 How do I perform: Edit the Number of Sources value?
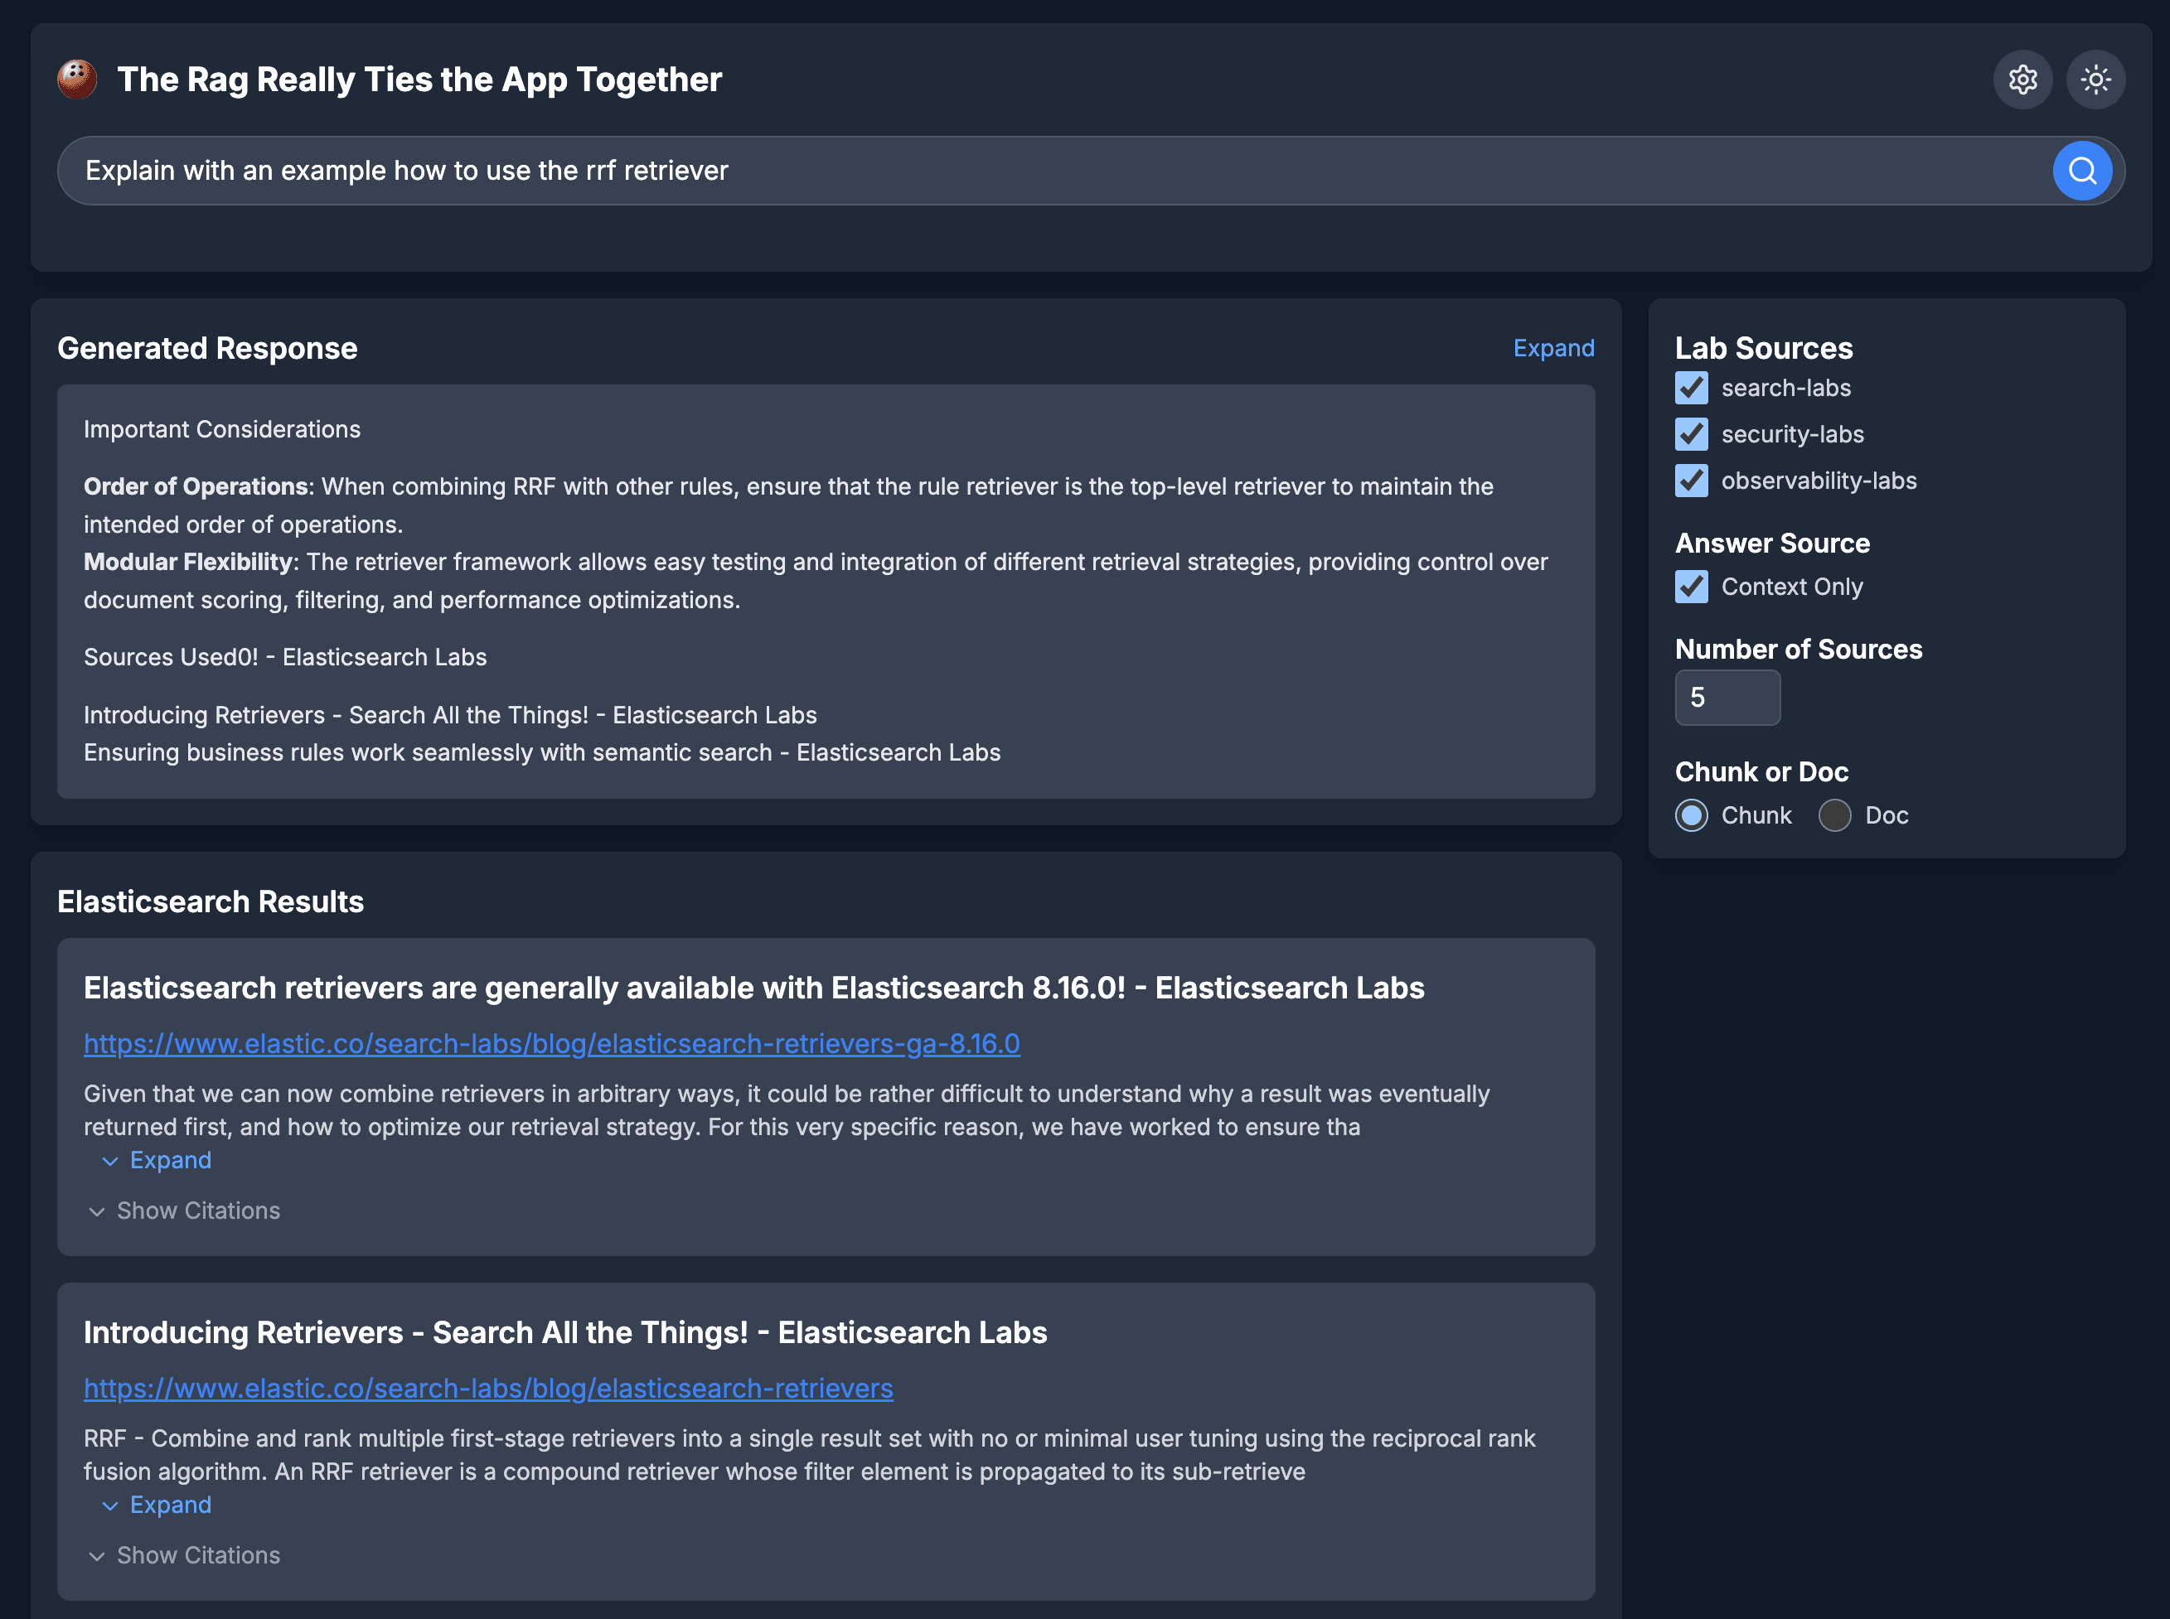(1727, 698)
